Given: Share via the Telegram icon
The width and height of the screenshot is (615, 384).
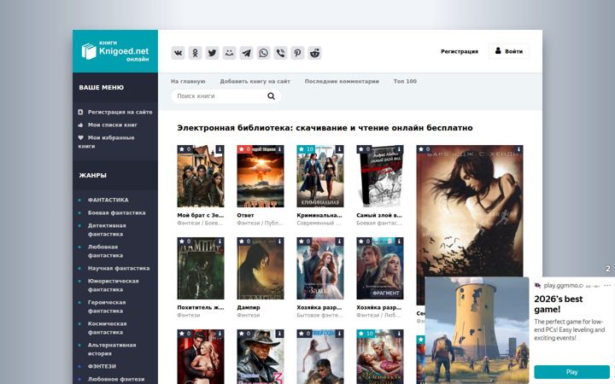Looking at the screenshot, I should pos(246,53).
